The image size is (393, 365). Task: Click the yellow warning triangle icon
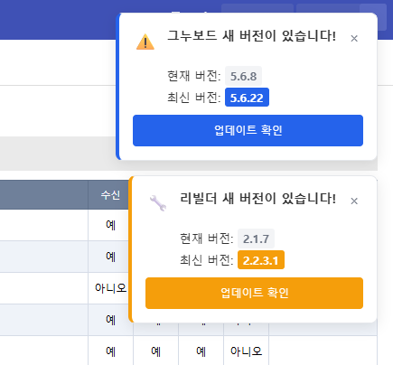[x=145, y=42]
